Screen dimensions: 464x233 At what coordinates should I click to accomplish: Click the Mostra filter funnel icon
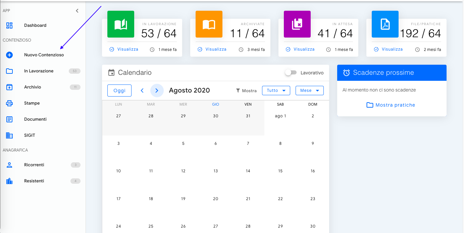click(x=238, y=91)
